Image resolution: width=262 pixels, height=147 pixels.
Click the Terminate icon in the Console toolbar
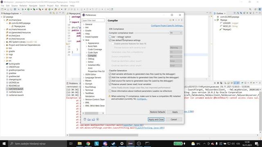pos(215,83)
